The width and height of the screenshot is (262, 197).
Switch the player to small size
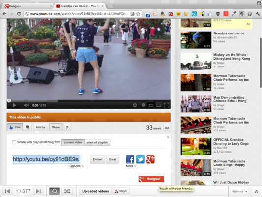point(151,105)
